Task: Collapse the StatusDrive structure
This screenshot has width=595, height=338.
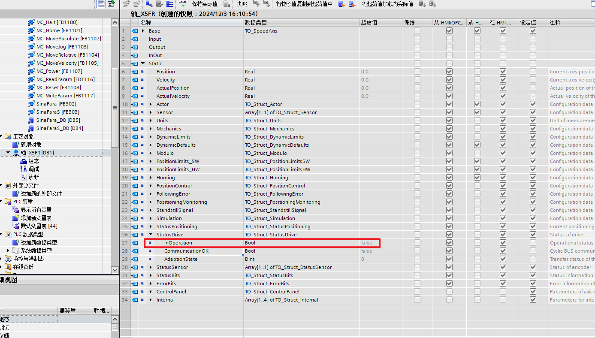Action: tap(151, 235)
